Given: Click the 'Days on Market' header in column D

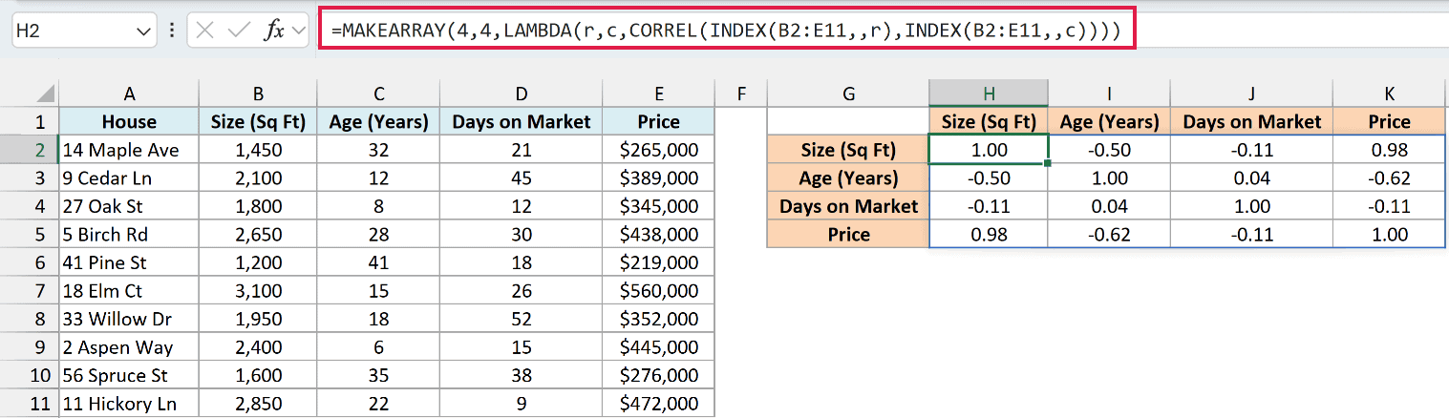Looking at the screenshot, I should click(x=522, y=121).
